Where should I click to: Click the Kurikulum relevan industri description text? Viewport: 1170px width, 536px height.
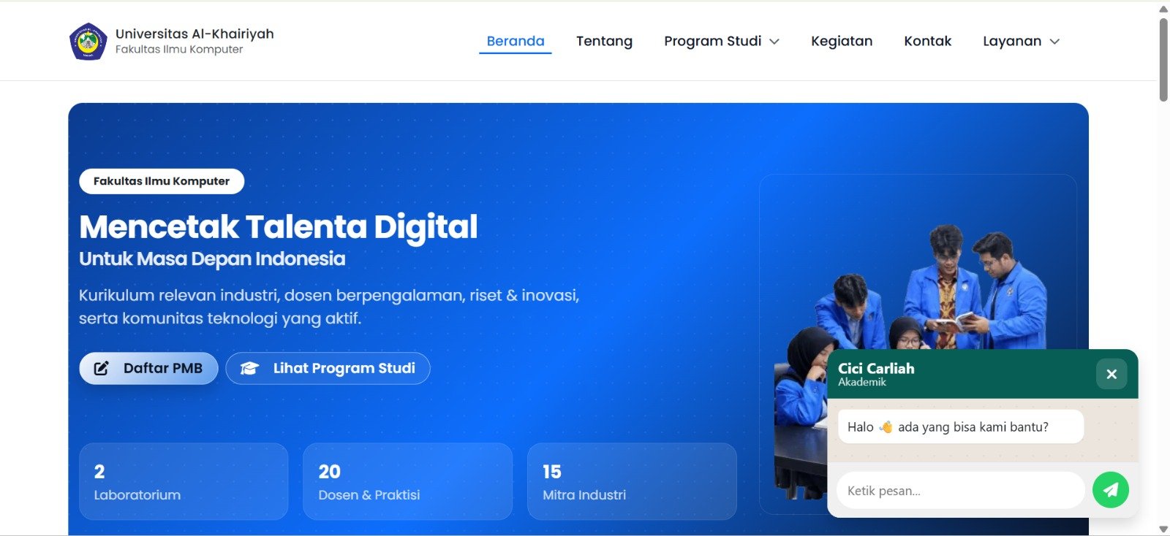coord(329,307)
